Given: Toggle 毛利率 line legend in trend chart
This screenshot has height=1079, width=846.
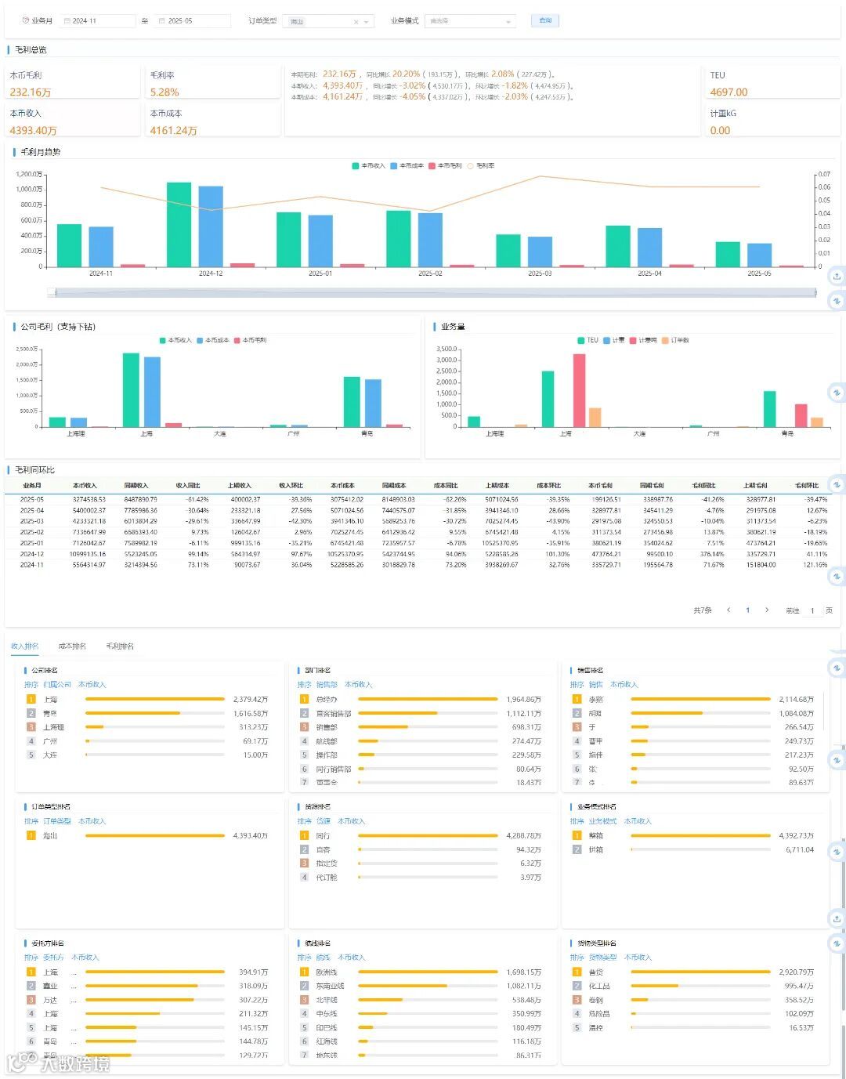Looking at the screenshot, I should pyautogui.click(x=481, y=166).
